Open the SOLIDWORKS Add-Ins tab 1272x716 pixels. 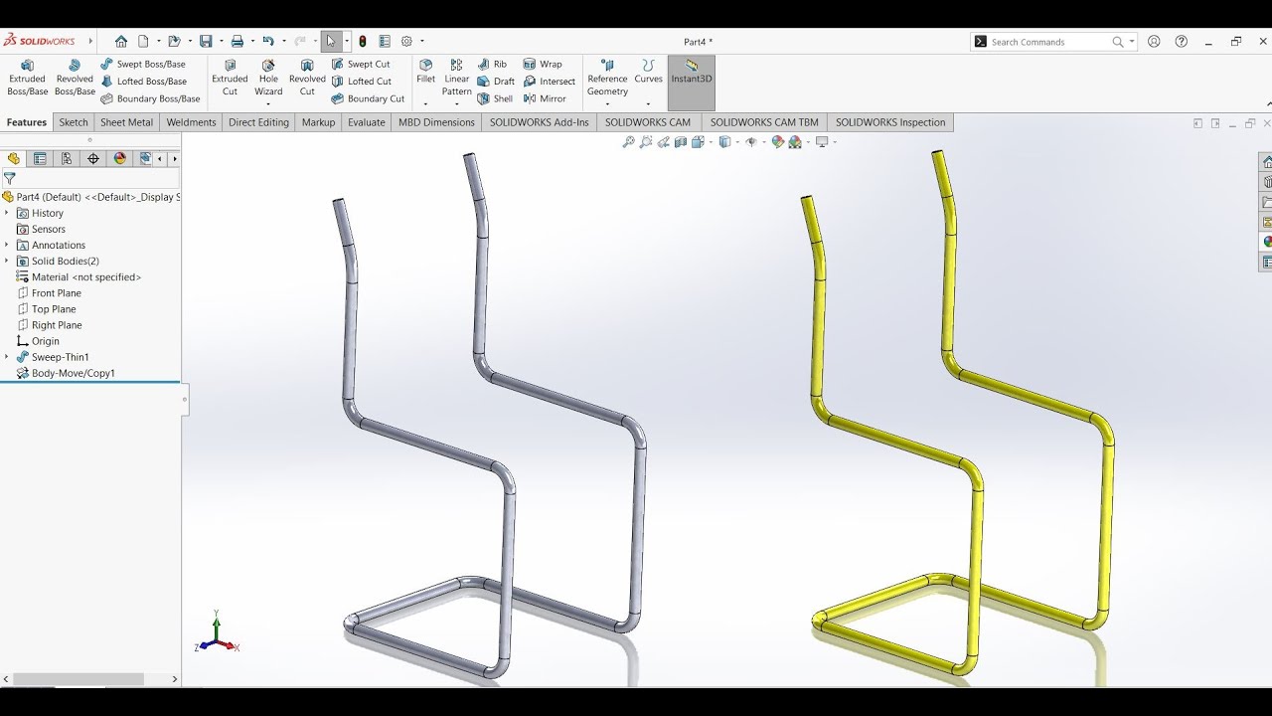click(539, 122)
